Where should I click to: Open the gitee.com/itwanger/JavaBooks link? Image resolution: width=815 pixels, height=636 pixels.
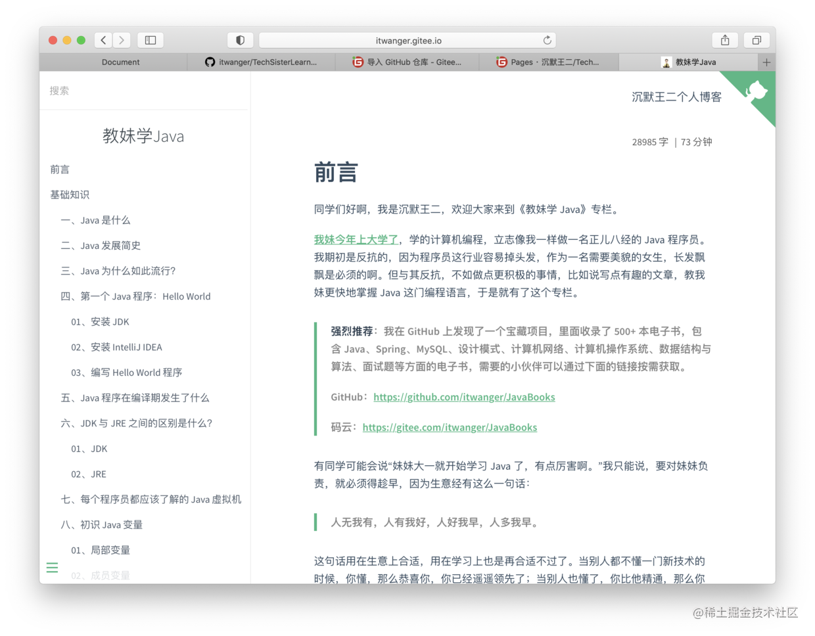click(x=450, y=427)
